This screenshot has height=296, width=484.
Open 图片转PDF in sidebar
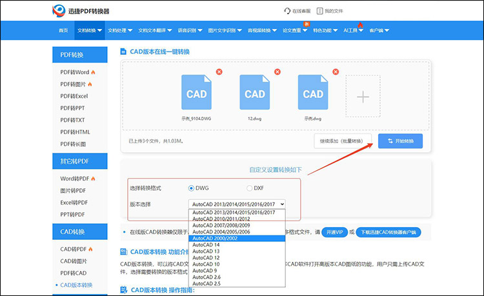tap(73, 190)
